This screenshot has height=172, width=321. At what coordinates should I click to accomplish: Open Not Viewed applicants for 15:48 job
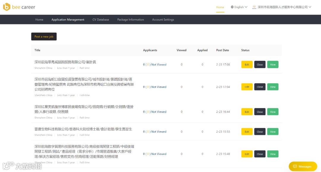pyautogui.click(x=155, y=154)
